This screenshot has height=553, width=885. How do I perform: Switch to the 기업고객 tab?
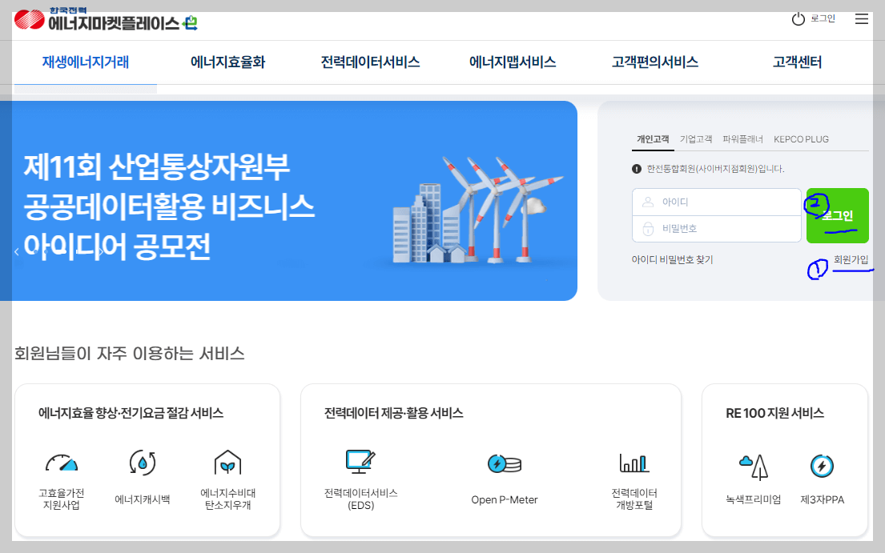(x=698, y=138)
